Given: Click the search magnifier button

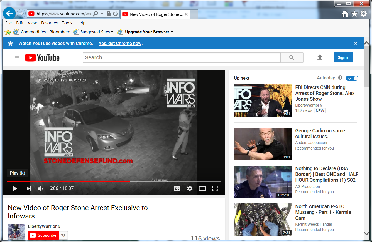Looking at the screenshot, I should (292, 57).
